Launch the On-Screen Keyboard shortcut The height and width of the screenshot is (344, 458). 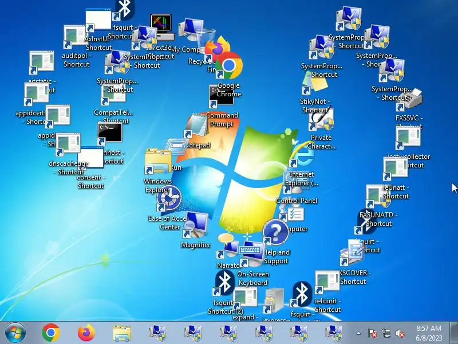click(252, 254)
